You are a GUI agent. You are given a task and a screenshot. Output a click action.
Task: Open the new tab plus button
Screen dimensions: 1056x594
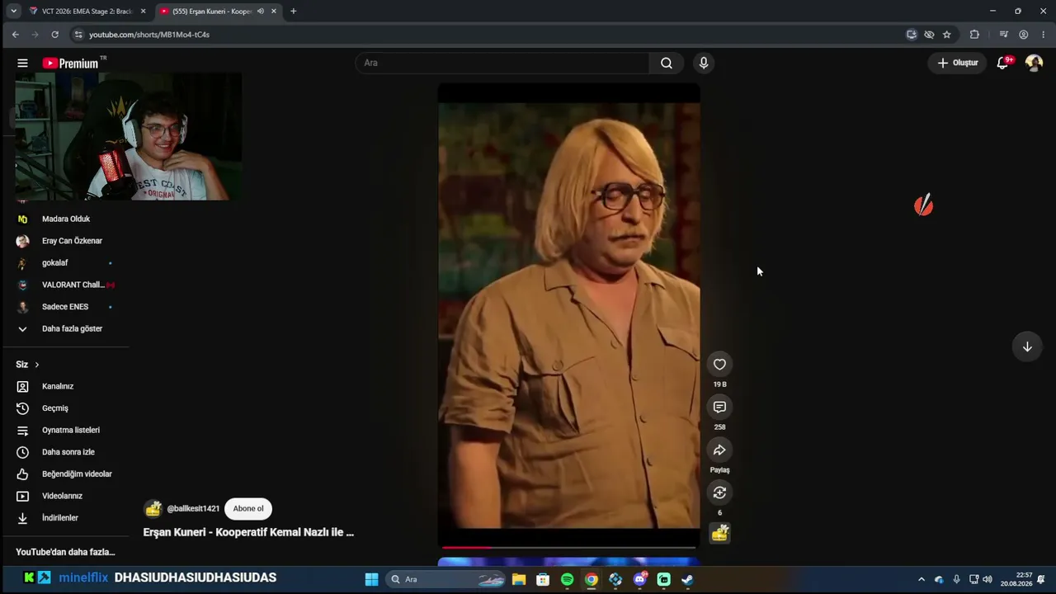pos(293,11)
